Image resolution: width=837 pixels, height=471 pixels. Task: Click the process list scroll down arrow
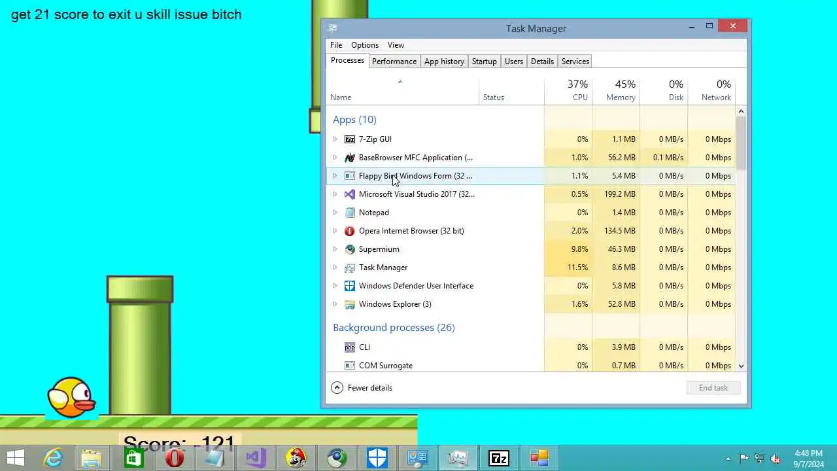pyautogui.click(x=741, y=366)
